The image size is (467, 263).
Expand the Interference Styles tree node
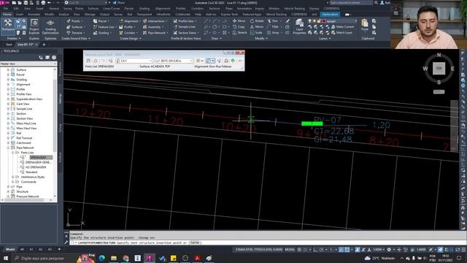point(13,177)
